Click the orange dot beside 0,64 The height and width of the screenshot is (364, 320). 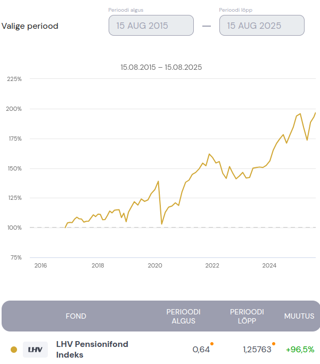(x=212, y=344)
